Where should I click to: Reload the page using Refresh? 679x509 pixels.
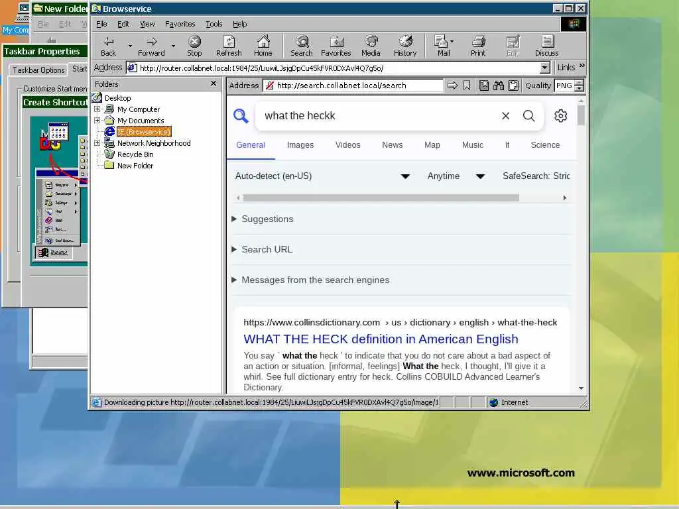click(x=229, y=46)
